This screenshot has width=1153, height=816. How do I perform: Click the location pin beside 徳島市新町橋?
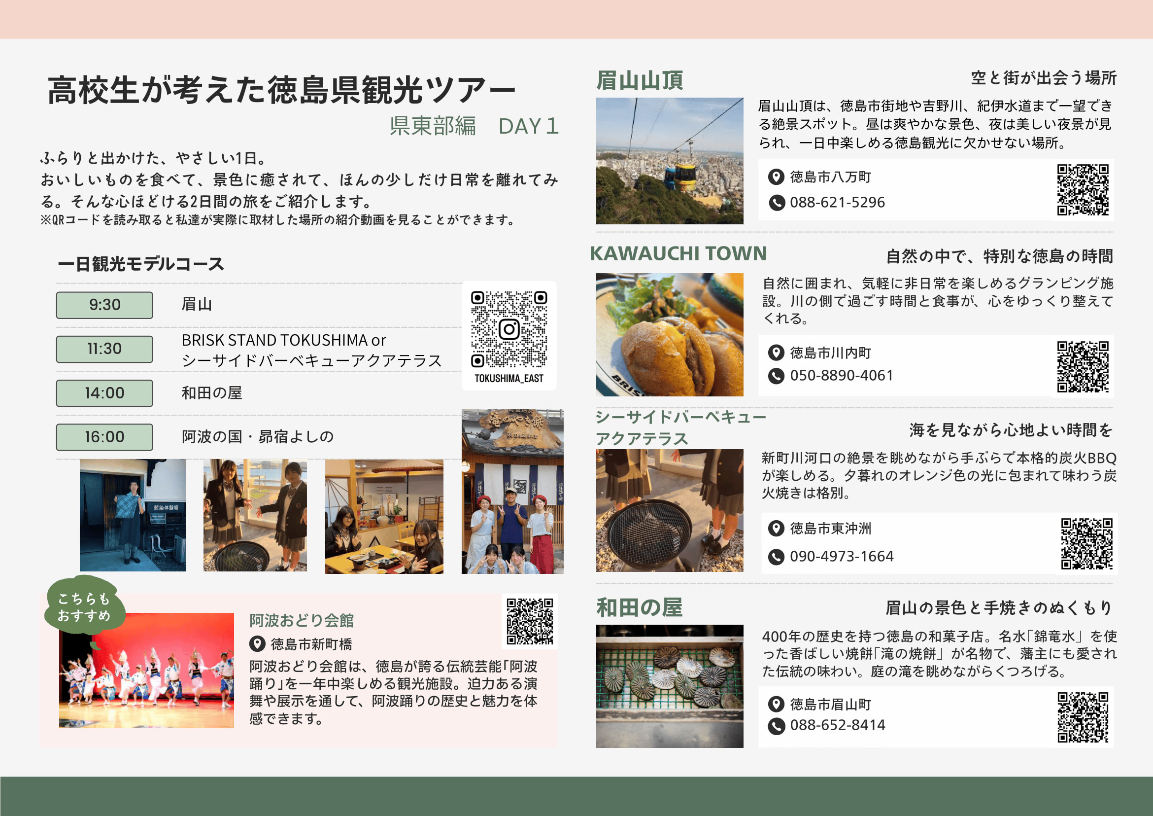click(x=257, y=643)
